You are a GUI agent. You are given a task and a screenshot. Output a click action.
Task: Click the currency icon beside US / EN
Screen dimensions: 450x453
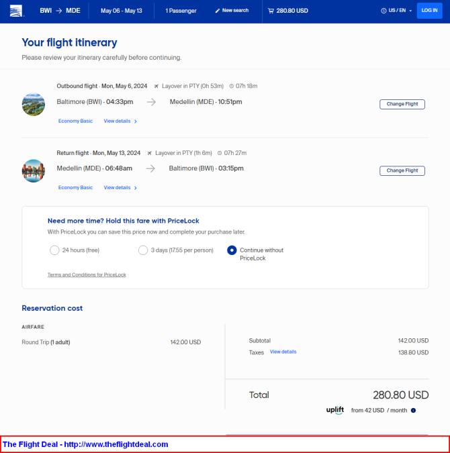(384, 11)
